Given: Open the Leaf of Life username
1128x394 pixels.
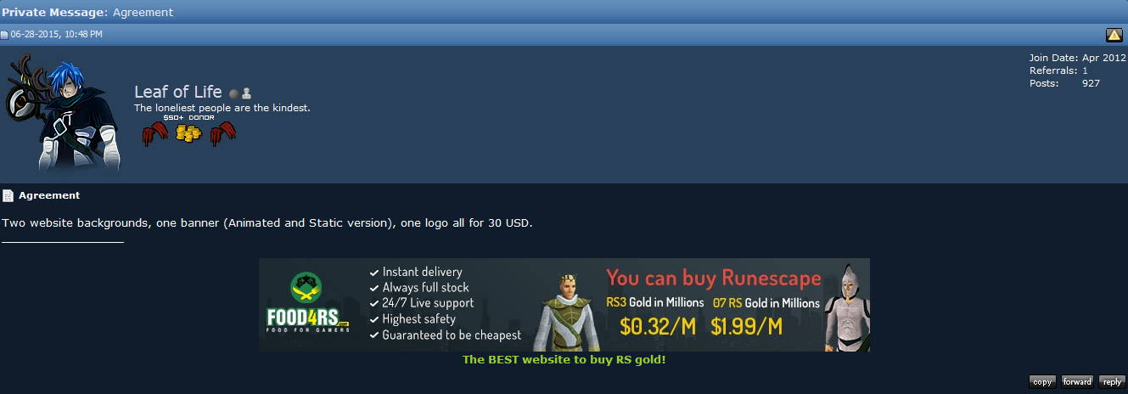Looking at the screenshot, I should click(178, 92).
